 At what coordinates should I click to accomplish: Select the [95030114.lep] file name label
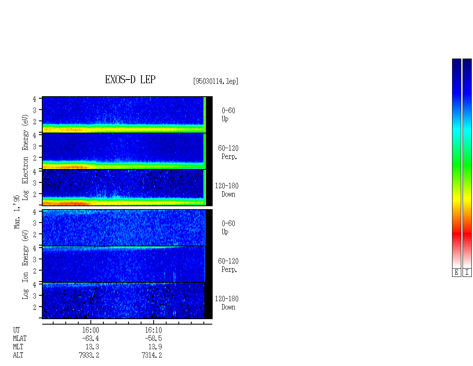pyautogui.click(x=216, y=81)
